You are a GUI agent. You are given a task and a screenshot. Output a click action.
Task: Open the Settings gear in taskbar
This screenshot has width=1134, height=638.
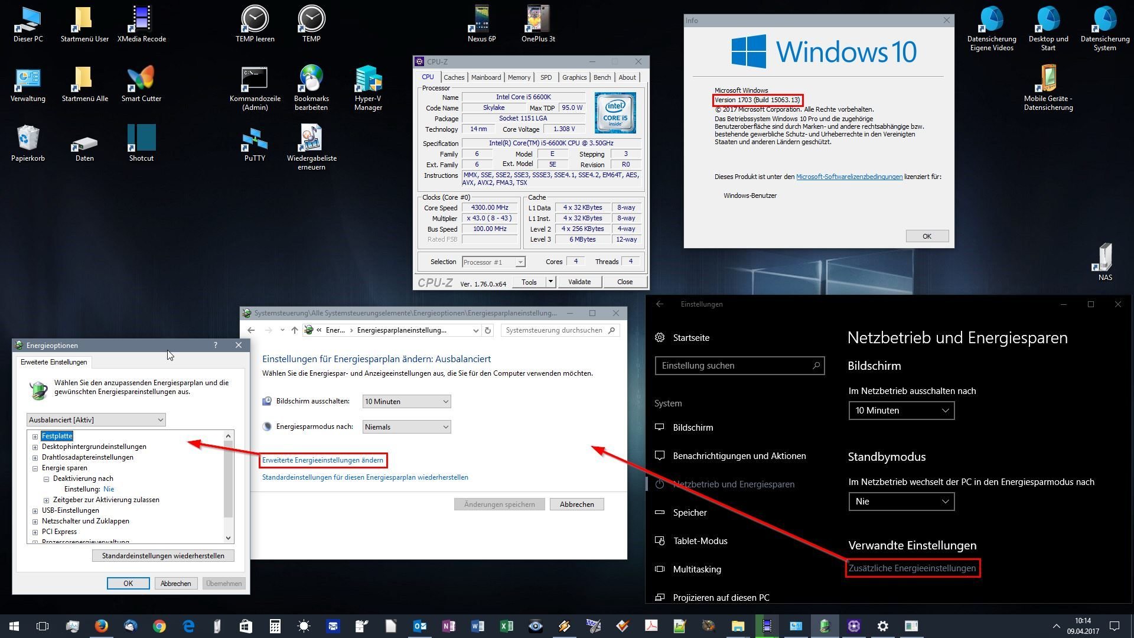(883, 626)
